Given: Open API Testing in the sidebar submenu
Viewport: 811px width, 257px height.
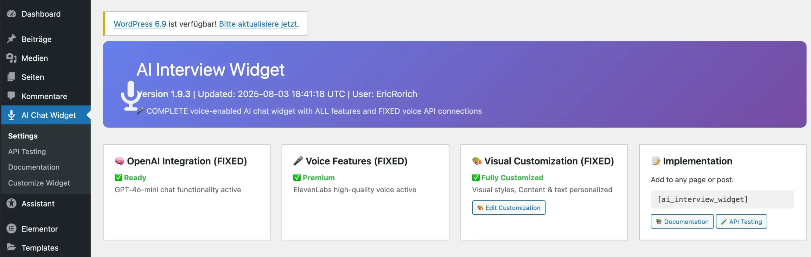Looking at the screenshot, I should click(27, 152).
